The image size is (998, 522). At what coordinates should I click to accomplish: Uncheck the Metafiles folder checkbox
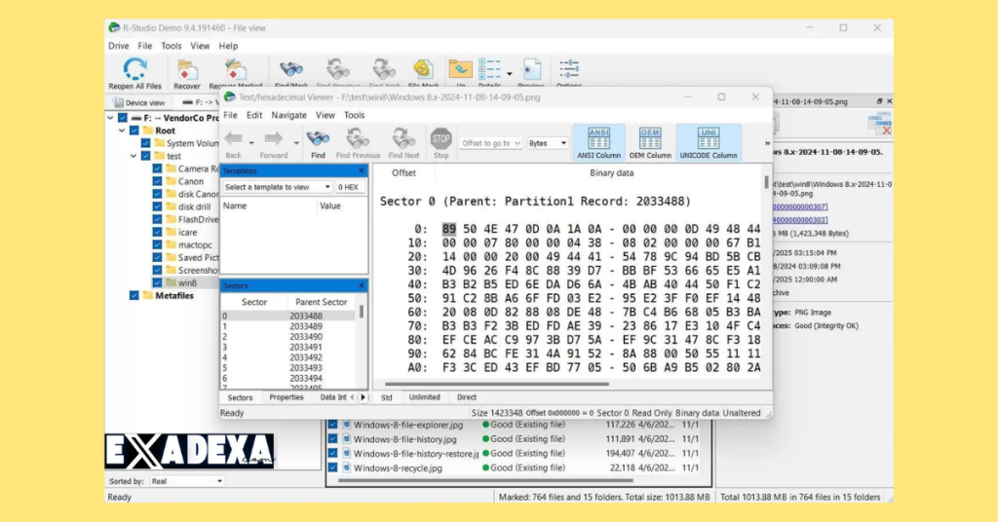[134, 296]
